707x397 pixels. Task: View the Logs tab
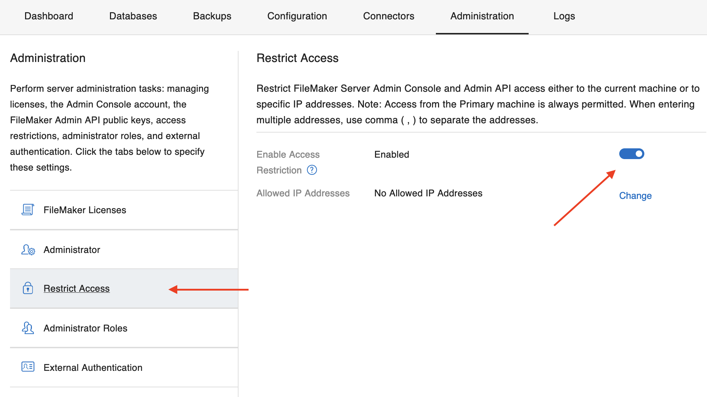[x=564, y=16]
